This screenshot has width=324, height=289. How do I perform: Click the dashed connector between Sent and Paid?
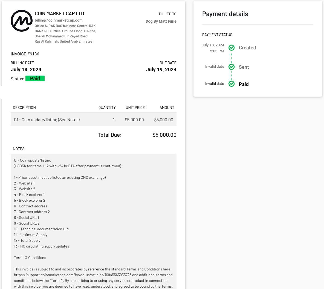coord(231,75)
